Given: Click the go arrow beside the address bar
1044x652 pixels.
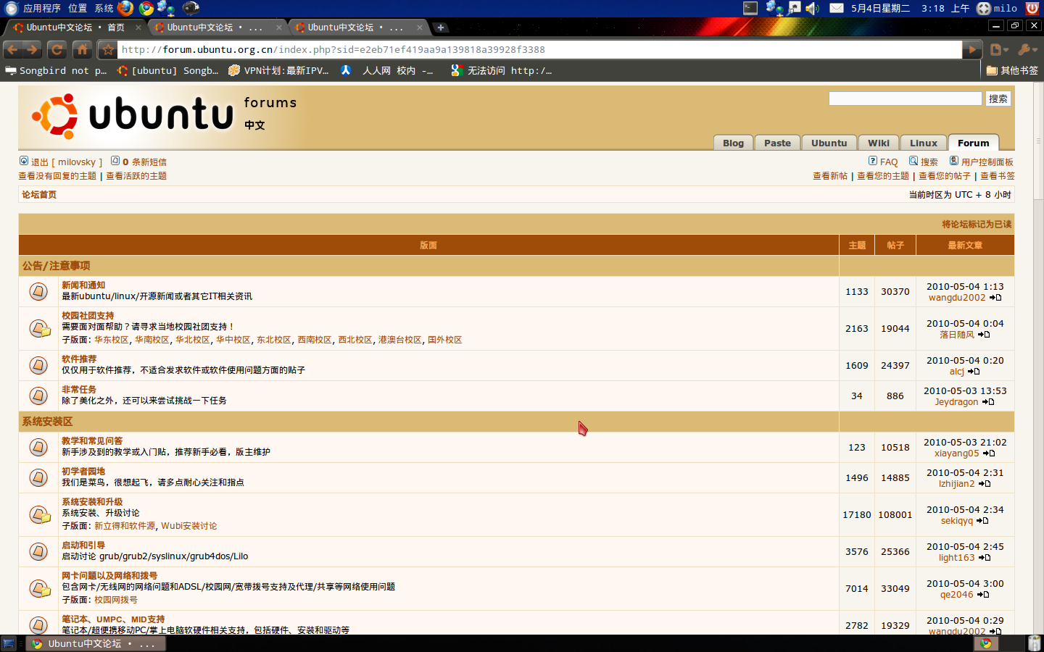Looking at the screenshot, I should tap(972, 49).
